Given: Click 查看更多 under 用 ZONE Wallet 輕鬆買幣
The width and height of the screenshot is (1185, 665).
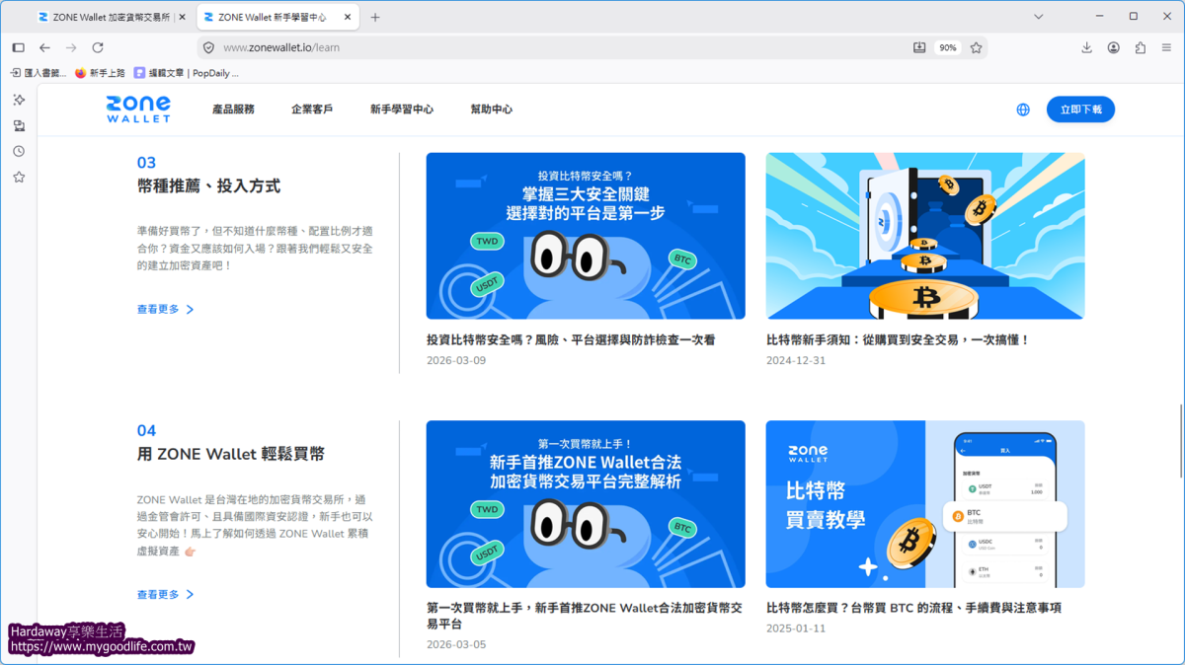Looking at the screenshot, I should [165, 595].
